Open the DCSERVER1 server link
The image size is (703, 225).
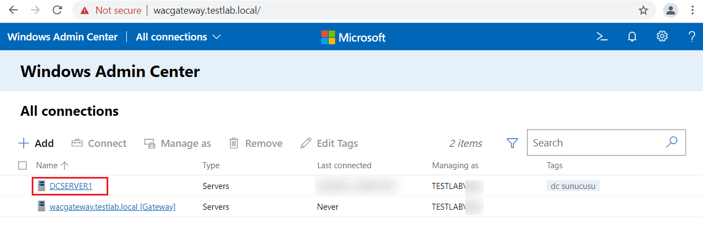pyautogui.click(x=71, y=186)
